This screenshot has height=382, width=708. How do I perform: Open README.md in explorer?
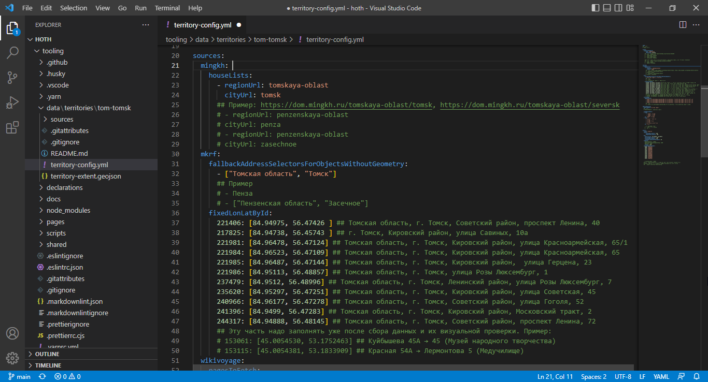[x=91, y=153]
